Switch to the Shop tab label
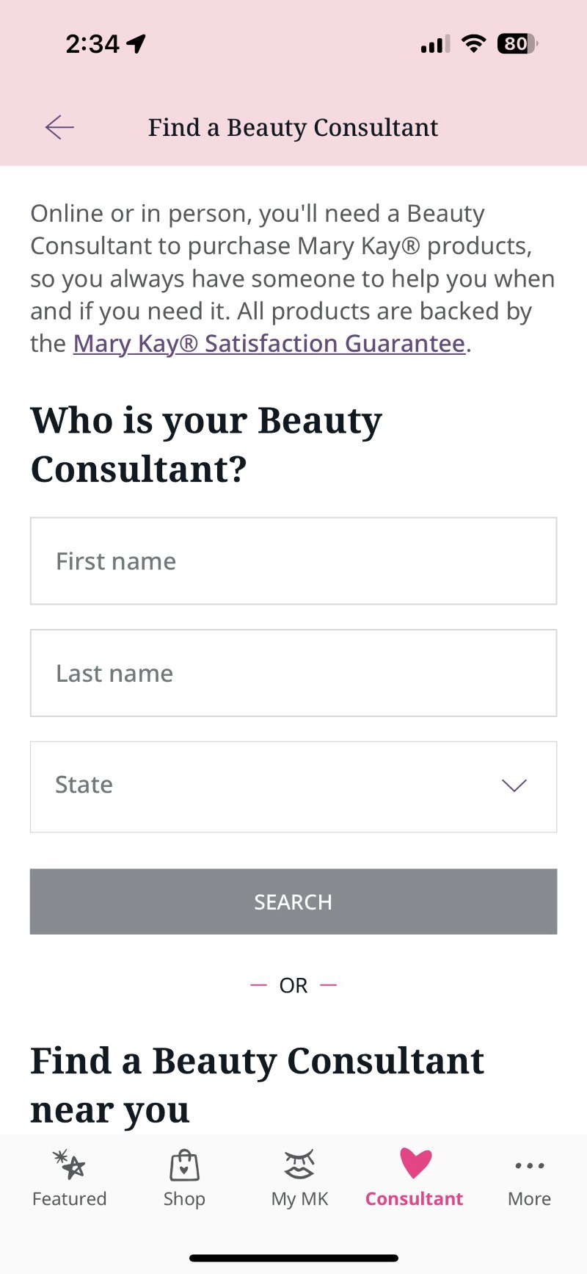Screen dimensions: 587x1274 click(x=184, y=1198)
